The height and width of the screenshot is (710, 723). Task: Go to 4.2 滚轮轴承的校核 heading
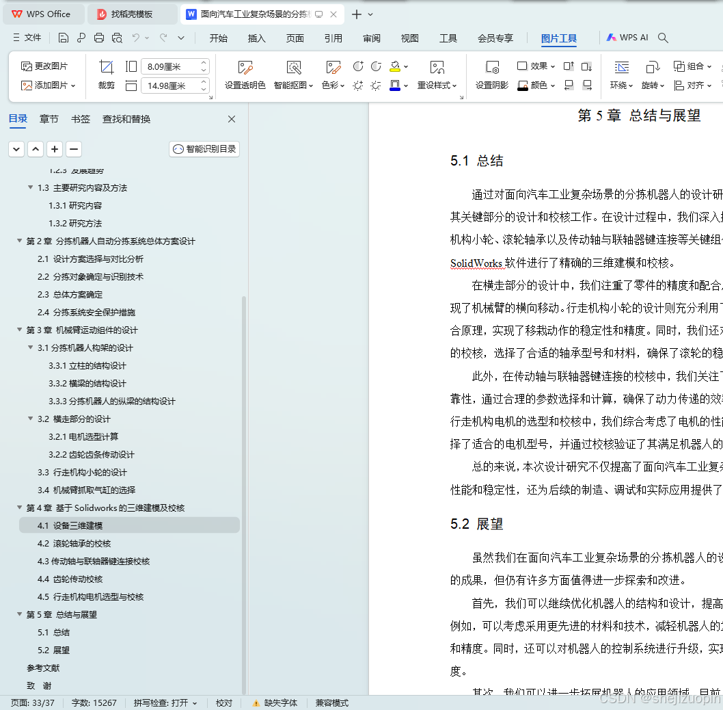tap(74, 543)
